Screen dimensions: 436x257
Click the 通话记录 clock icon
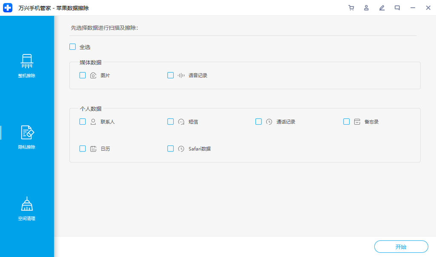click(269, 122)
